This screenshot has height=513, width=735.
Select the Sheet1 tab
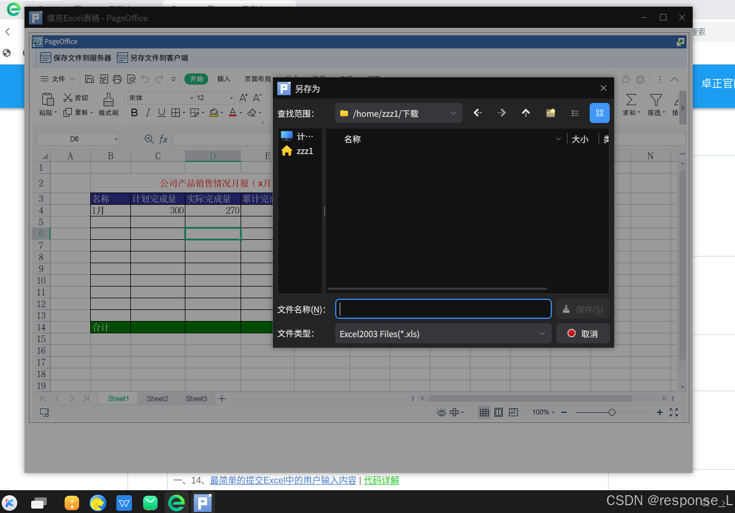[x=118, y=398]
